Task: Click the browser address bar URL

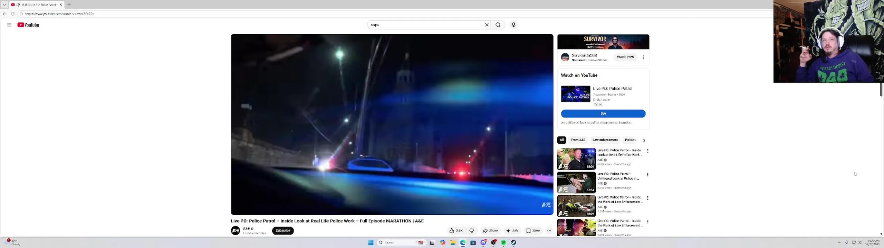Action: point(59,14)
